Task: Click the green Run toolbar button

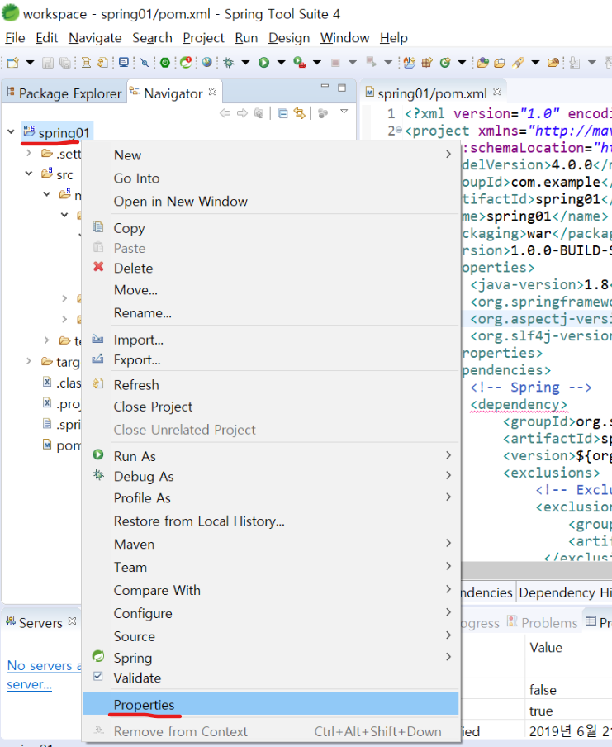Action: pos(263,63)
